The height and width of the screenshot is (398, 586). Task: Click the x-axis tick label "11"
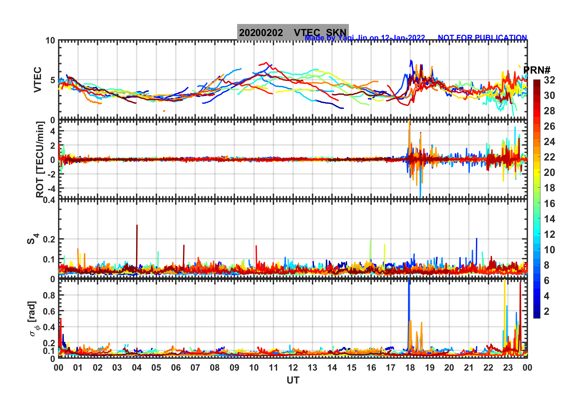[x=274, y=368]
